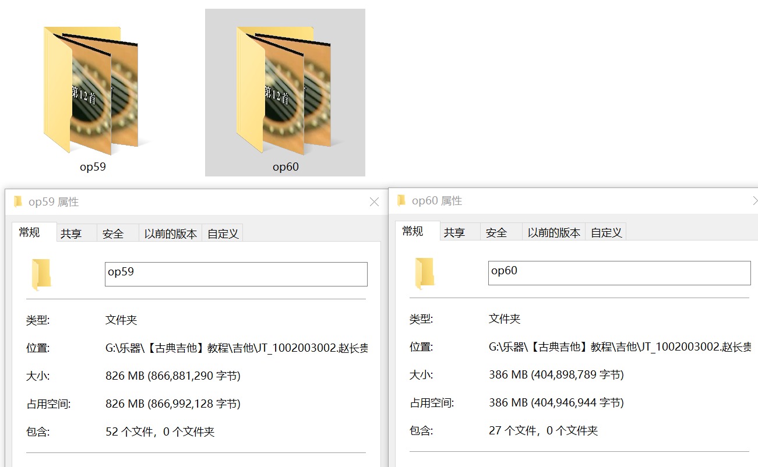Click the small folder icon in op59 属性 title bar
Viewport: 758px width, 467px height.
tap(18, 202)
